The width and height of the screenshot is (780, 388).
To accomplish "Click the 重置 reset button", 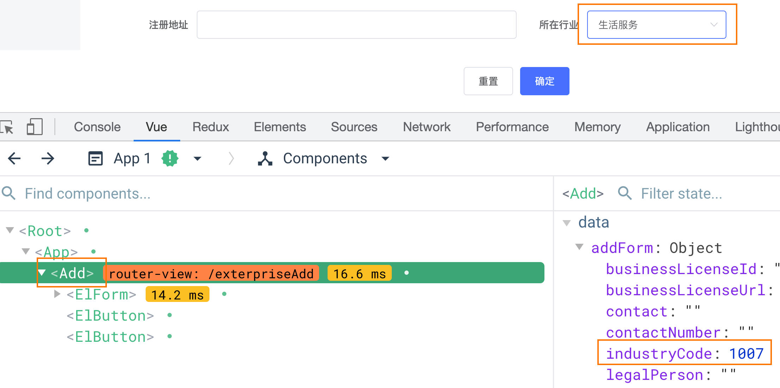I will 488,81.
